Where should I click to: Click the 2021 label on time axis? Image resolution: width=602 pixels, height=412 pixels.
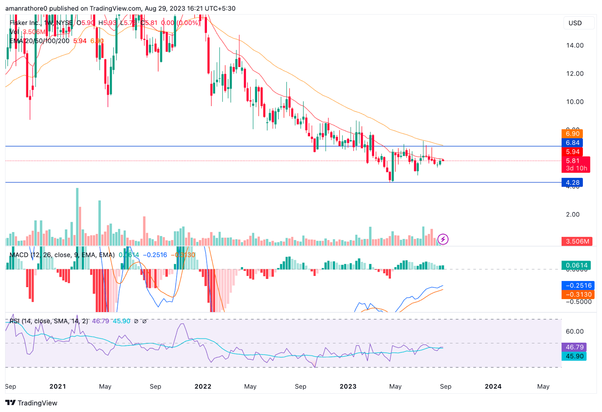click(x=58, y=386)
